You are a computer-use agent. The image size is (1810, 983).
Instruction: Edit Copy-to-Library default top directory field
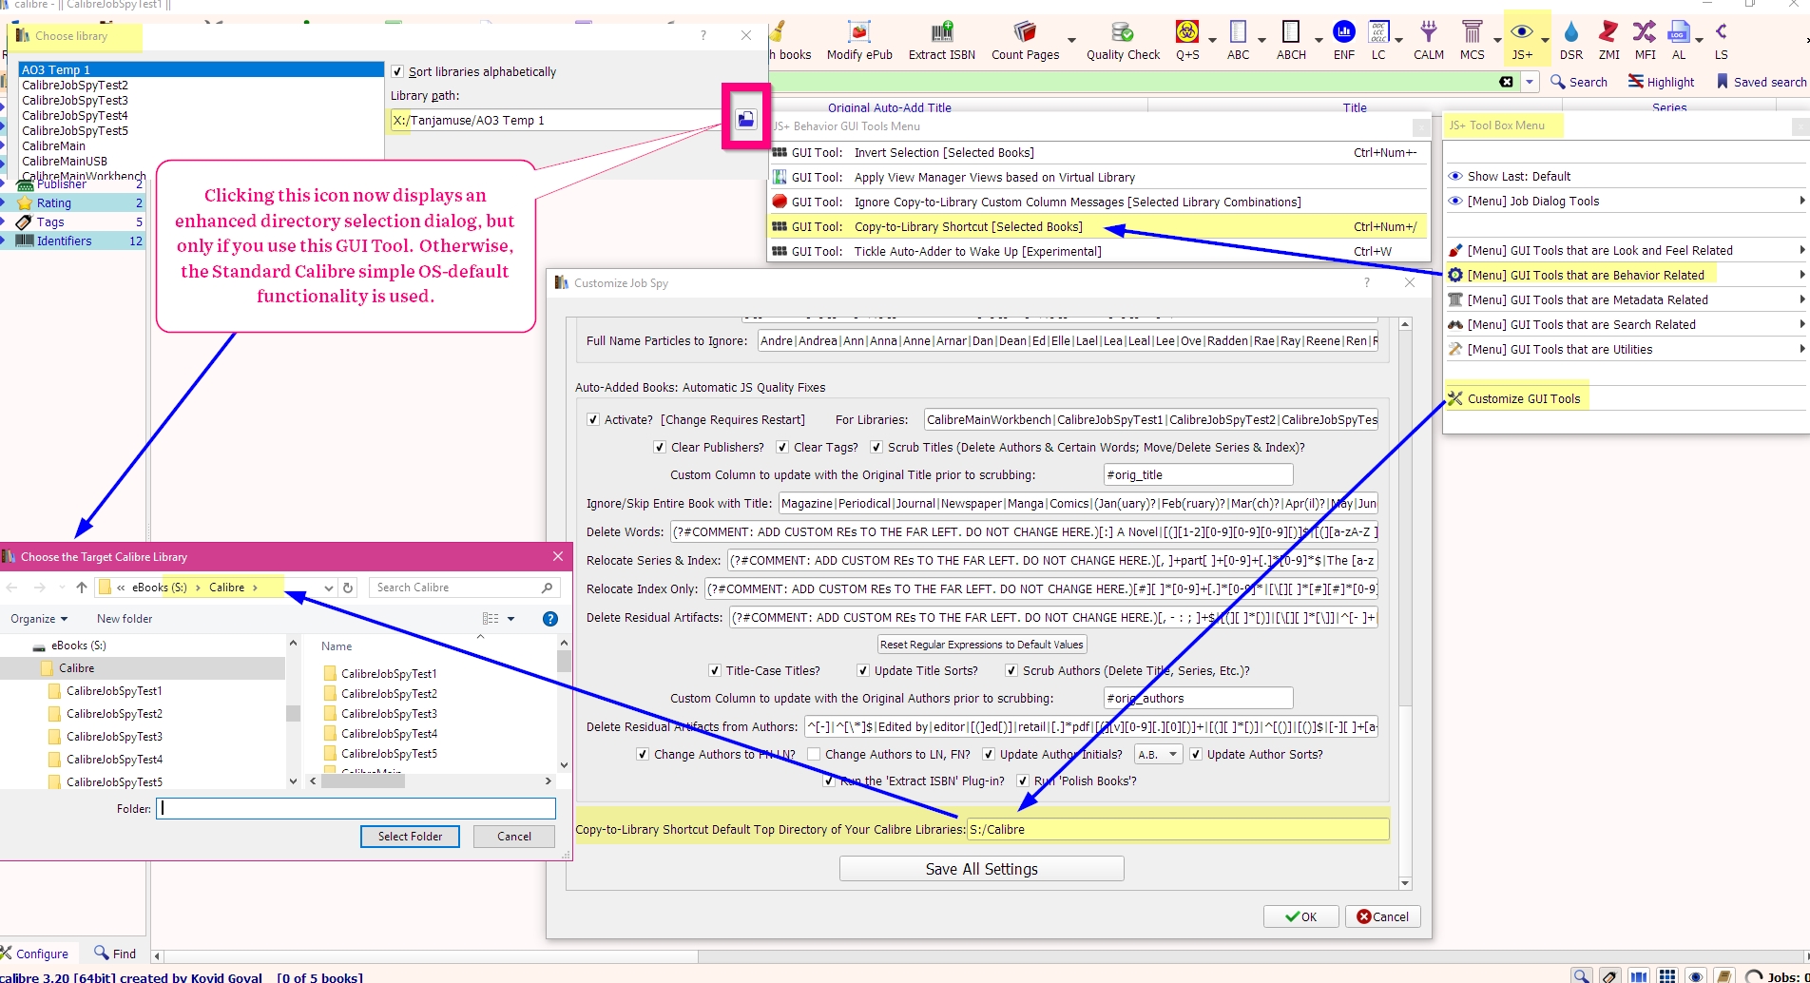(x=1178, y=829)
